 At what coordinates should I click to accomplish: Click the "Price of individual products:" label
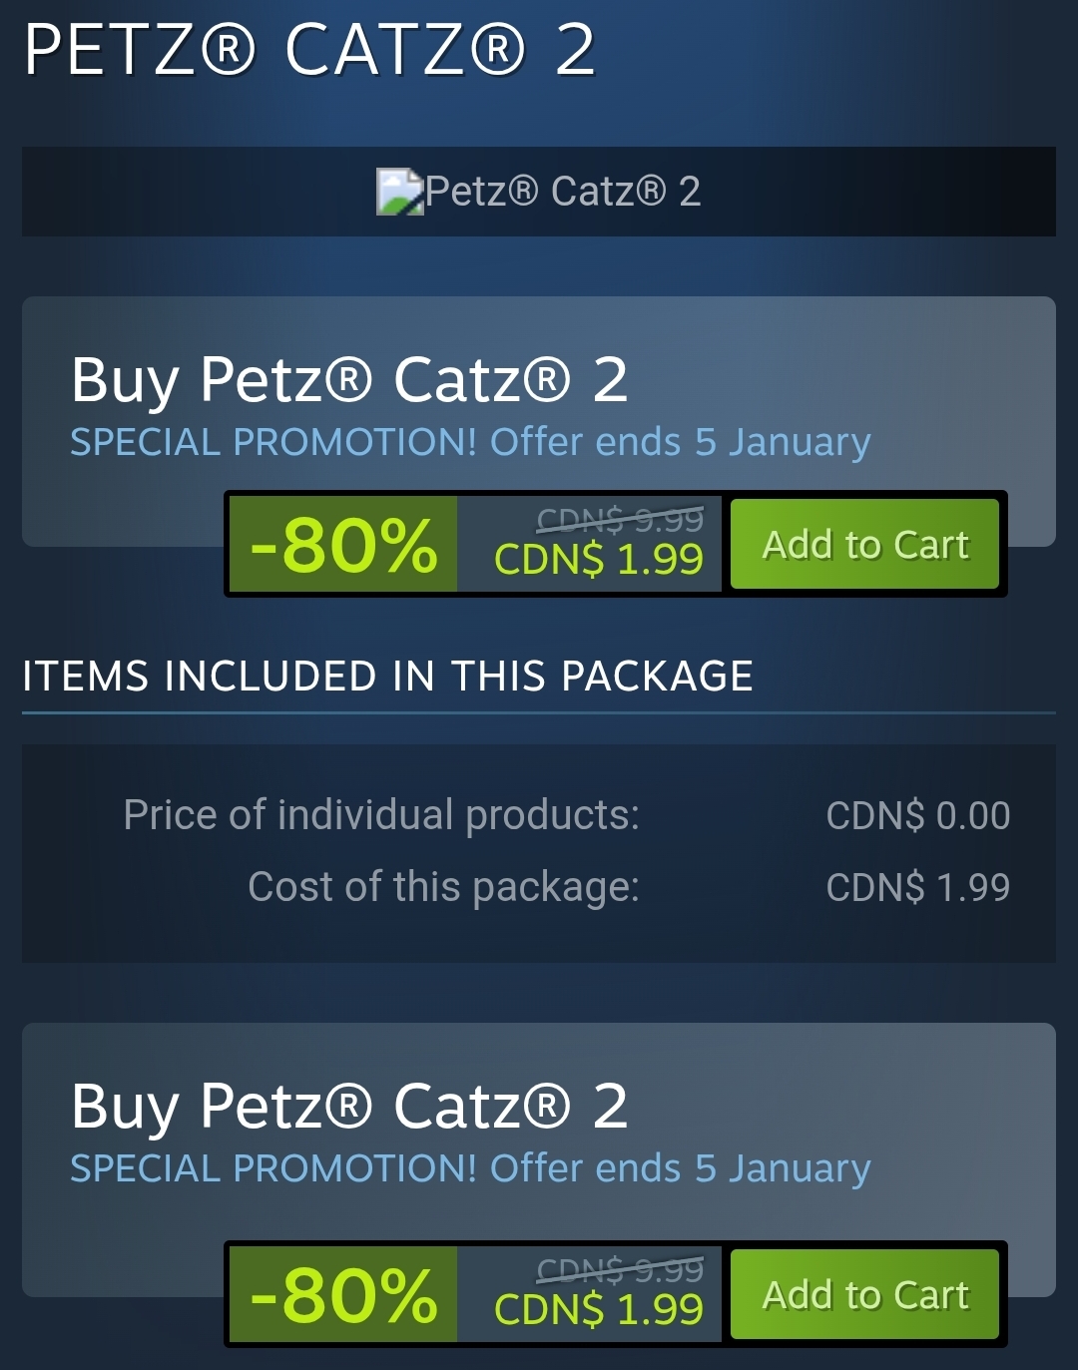click(x=381, y=815)
